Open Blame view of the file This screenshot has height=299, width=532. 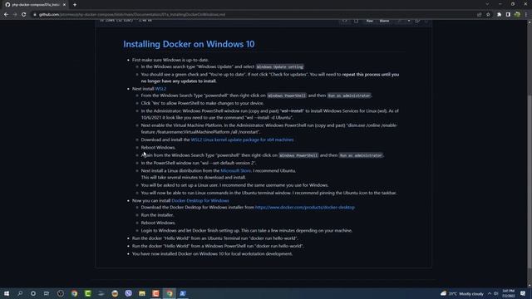pos(384,21)
